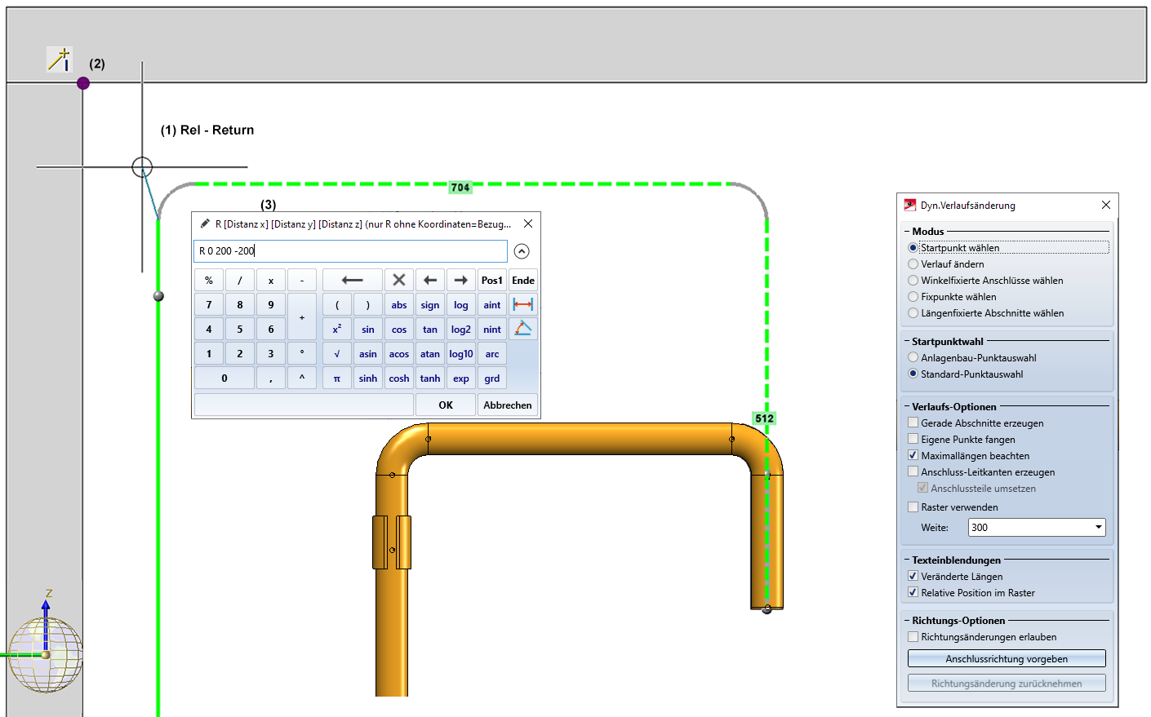Click the distance measurement icon in calculator

522,304
